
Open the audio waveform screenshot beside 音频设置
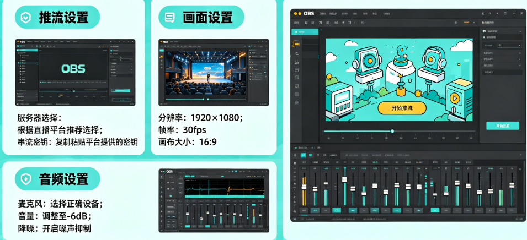pos(214,200)
